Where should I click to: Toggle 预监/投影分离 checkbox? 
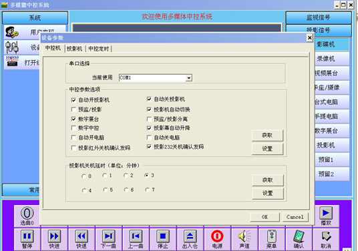(149, 119)
